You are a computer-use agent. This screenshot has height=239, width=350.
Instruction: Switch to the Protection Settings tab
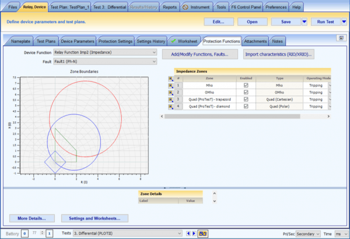point(116,41)
